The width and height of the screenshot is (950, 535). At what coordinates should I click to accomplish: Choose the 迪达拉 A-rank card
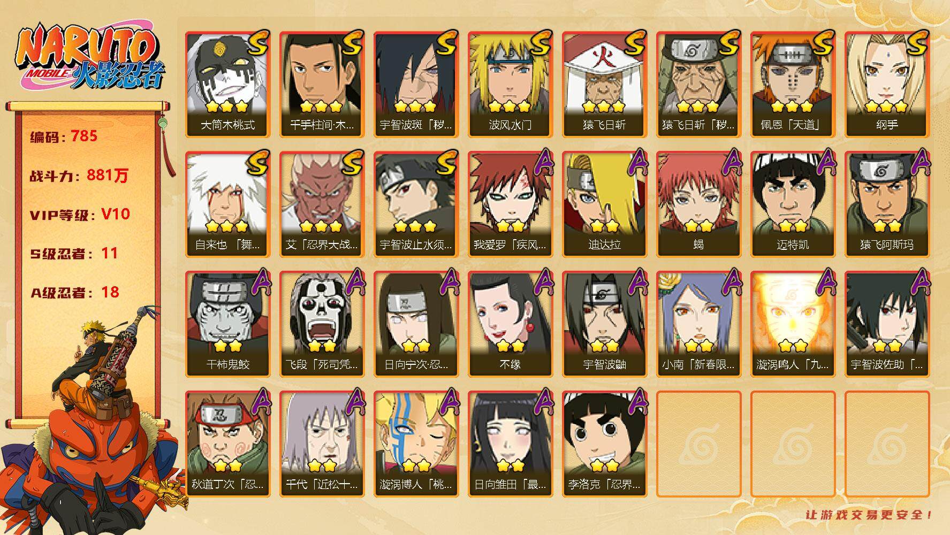point(604,204)
